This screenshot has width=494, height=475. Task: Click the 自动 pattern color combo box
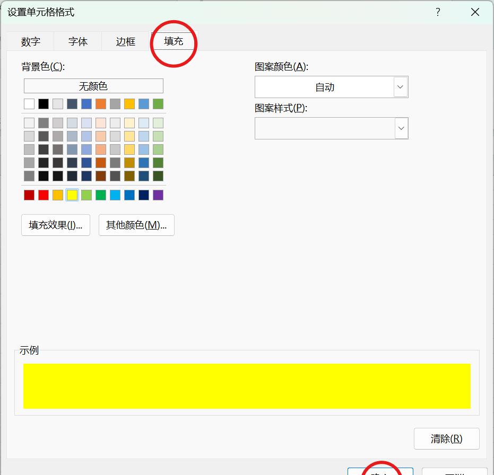click(x=332, y=87)
